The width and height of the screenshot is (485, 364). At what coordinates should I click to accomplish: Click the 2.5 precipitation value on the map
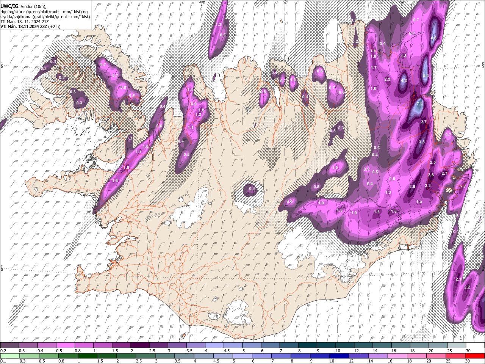pos(433,162)
